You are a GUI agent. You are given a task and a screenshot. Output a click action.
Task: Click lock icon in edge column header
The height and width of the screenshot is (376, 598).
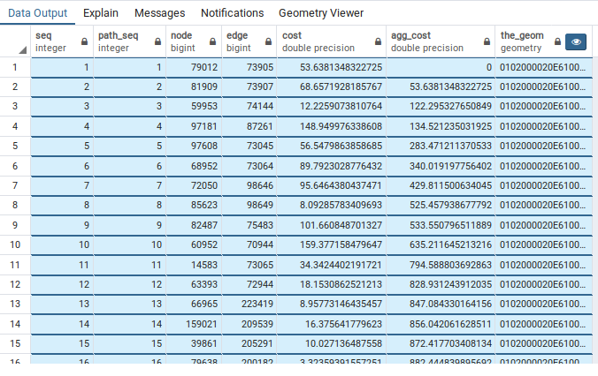(268, 41)
